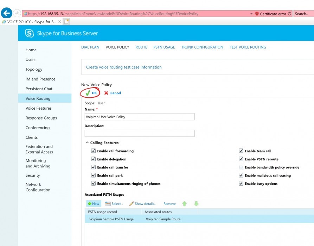Click the green plus New PSTN usage icon
The width and height of the screenshot is (314, 246).
point(90,203)
